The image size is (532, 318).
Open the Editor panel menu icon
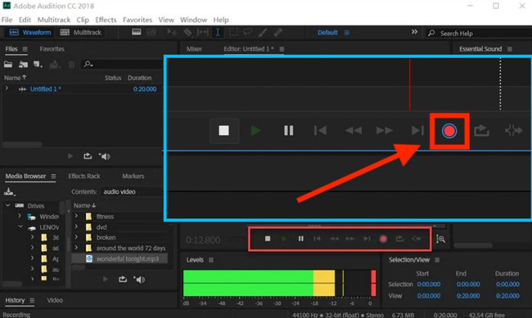tap(282, 49)
